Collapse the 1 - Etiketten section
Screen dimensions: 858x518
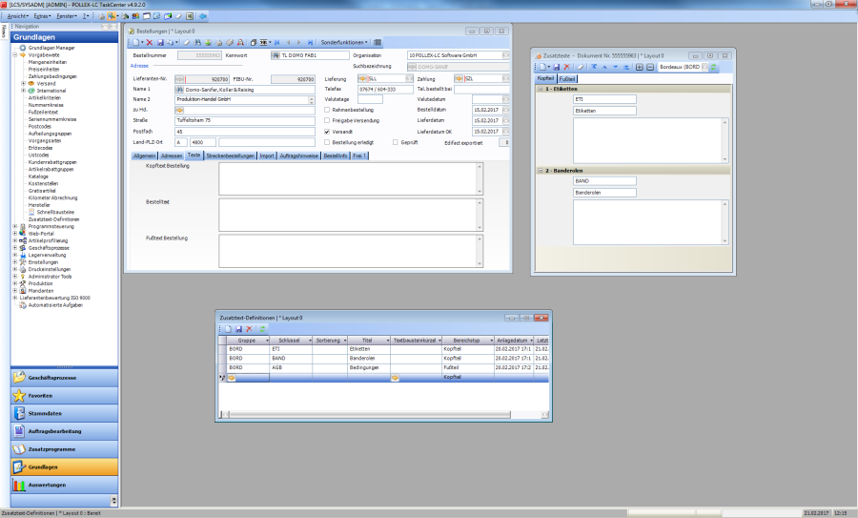(x=541, y=89)
